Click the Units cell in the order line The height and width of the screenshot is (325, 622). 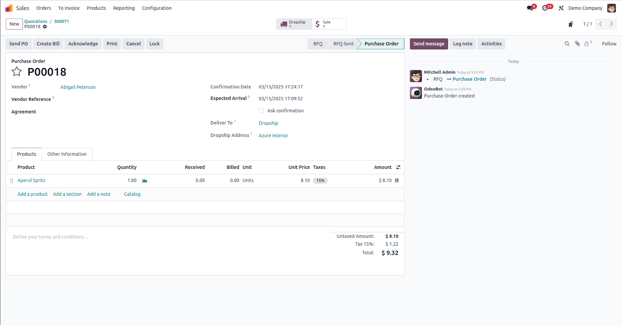248,181
